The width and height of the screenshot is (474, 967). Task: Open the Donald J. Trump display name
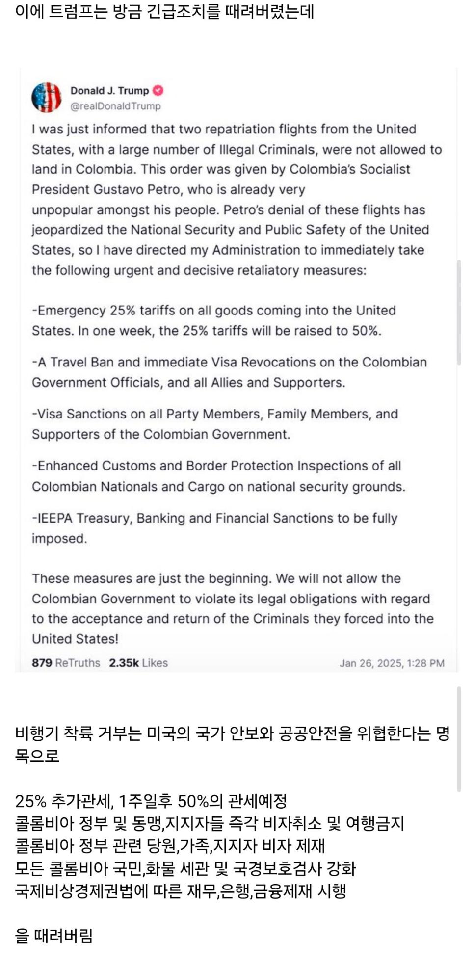[x=109, y=91]
